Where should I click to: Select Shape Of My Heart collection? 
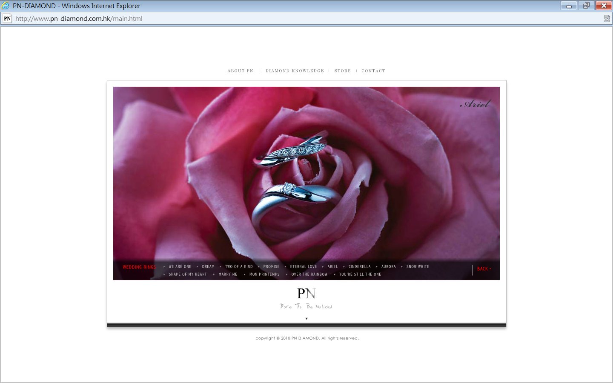188,274
